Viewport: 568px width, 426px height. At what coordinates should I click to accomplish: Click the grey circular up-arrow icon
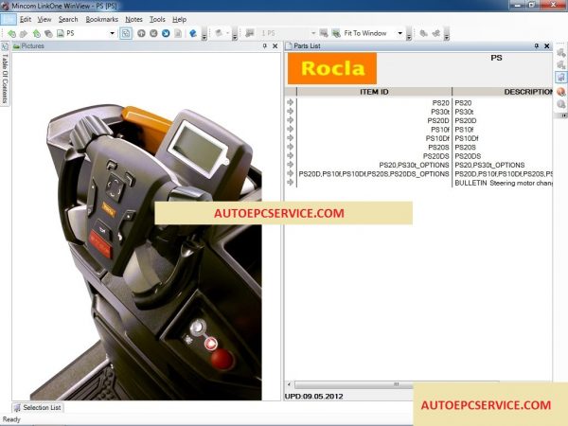[141, 33]
